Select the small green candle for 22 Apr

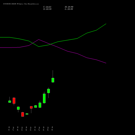coord(27,114)
